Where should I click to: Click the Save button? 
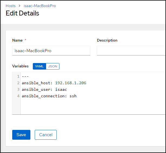pos(21,135)
